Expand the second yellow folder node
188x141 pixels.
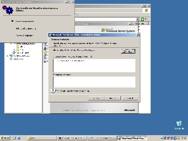[14, 50]
